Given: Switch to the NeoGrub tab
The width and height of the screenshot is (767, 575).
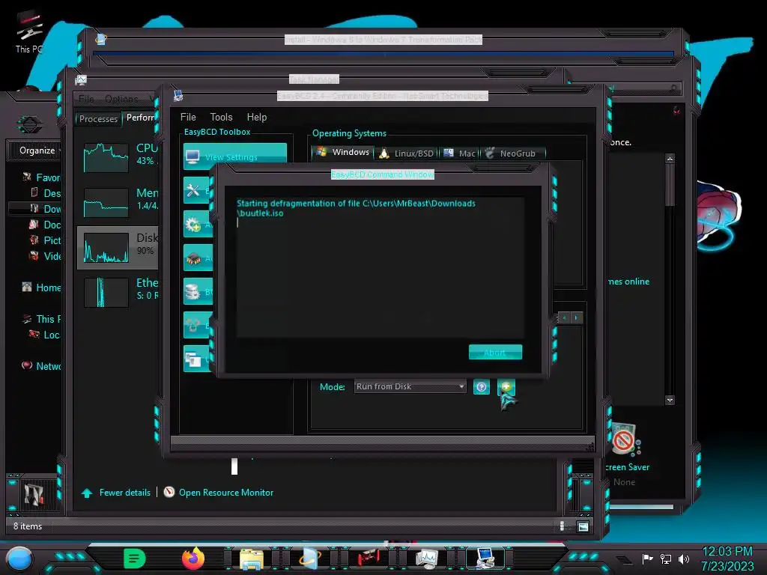Looking at the screenshot, I should (512, 153).
